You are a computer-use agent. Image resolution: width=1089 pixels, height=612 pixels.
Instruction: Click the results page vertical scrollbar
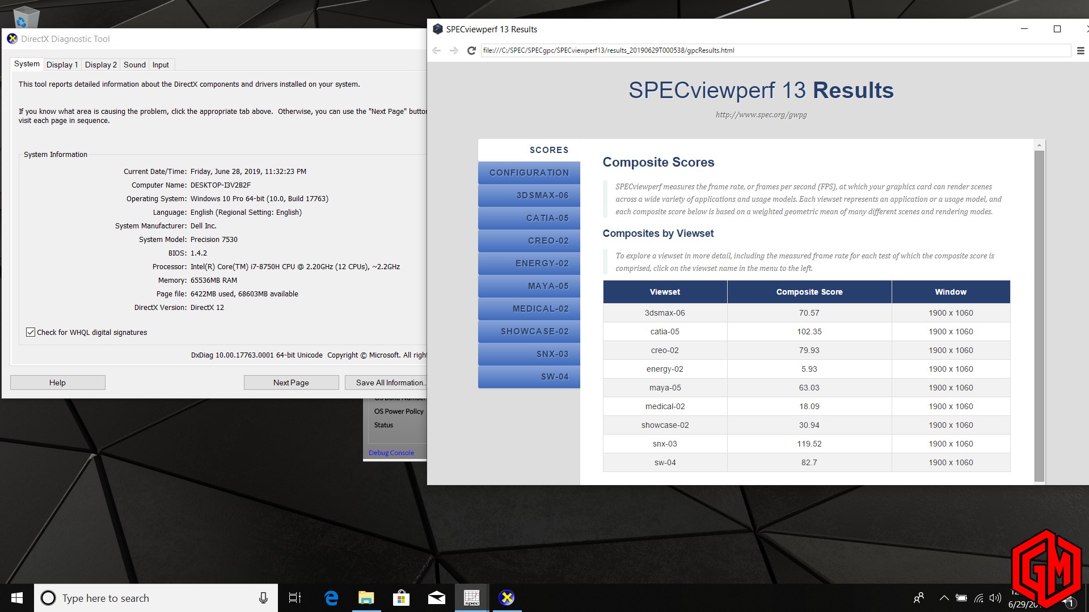(1039, 316)
